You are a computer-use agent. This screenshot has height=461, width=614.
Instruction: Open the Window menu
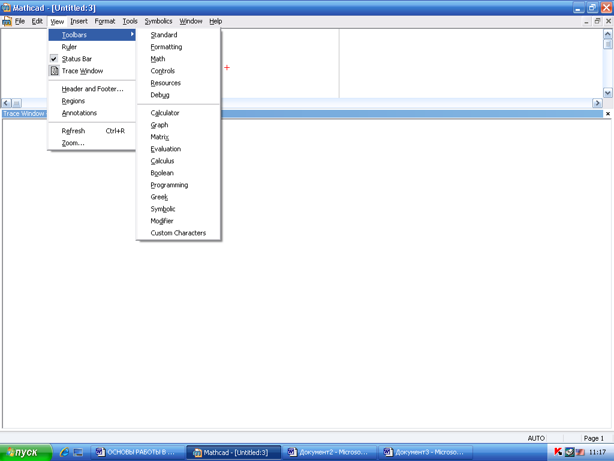pyautogui.click(x=191, y=21)
